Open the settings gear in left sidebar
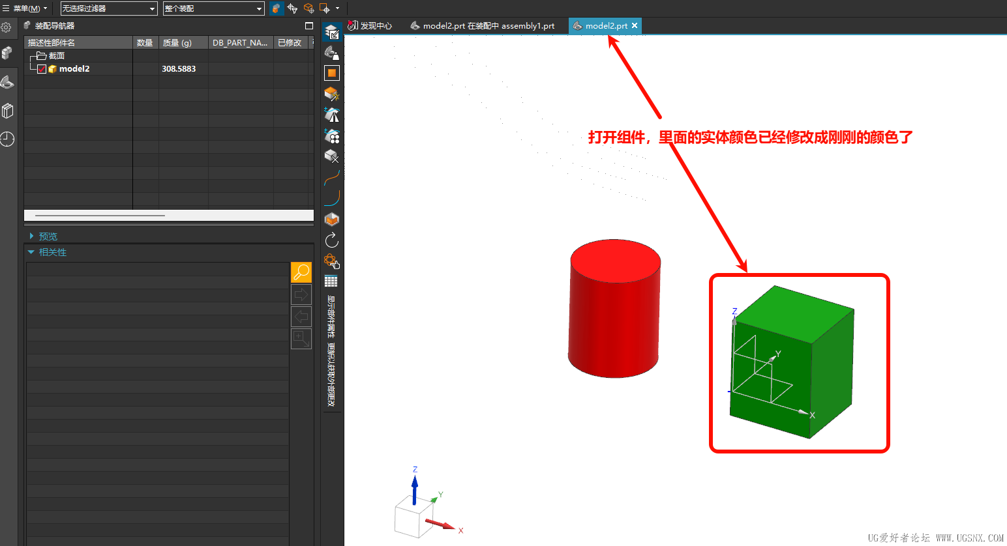Image resolution: width=1007 pixels, height=546 pixels. [x=7, y=27]
